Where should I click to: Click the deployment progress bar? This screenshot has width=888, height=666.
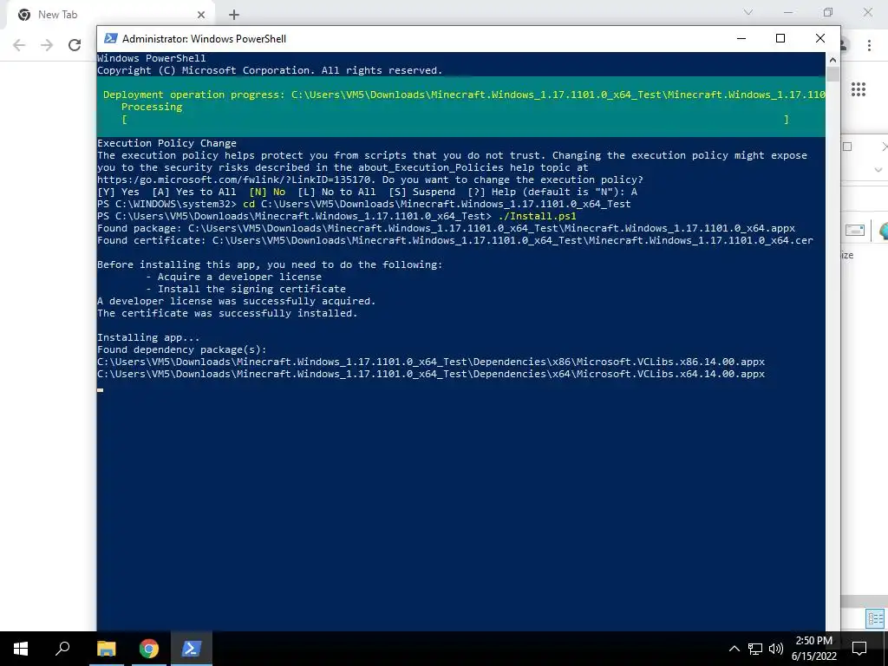[x=456, y=119]
